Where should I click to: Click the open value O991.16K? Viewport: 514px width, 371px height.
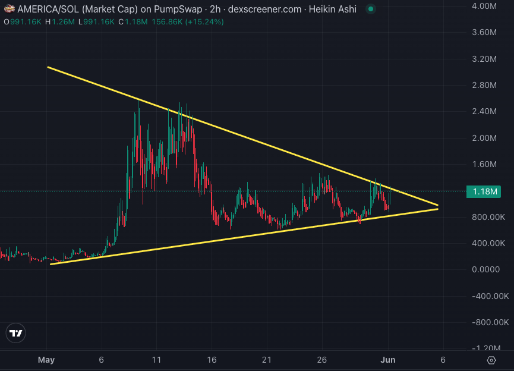[23, 22]
